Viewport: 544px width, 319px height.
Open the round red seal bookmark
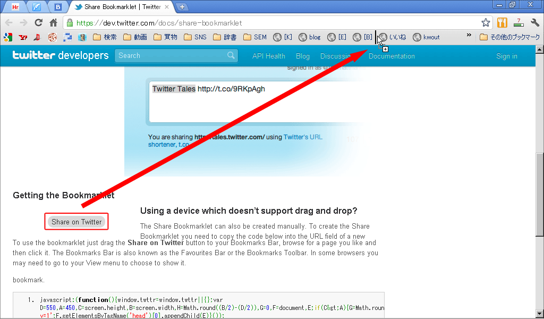(53, 37)
